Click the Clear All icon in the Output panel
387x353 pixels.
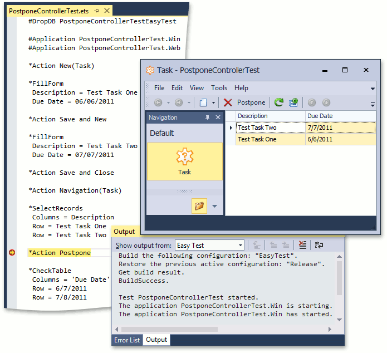tap(302, 245)
